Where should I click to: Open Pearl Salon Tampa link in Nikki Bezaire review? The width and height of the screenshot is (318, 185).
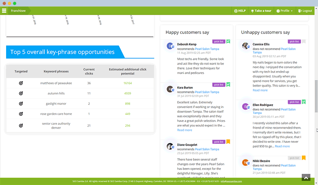tap(274, 167)
